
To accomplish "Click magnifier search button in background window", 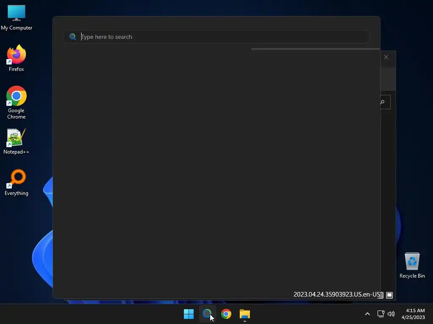I will point(383,102).
